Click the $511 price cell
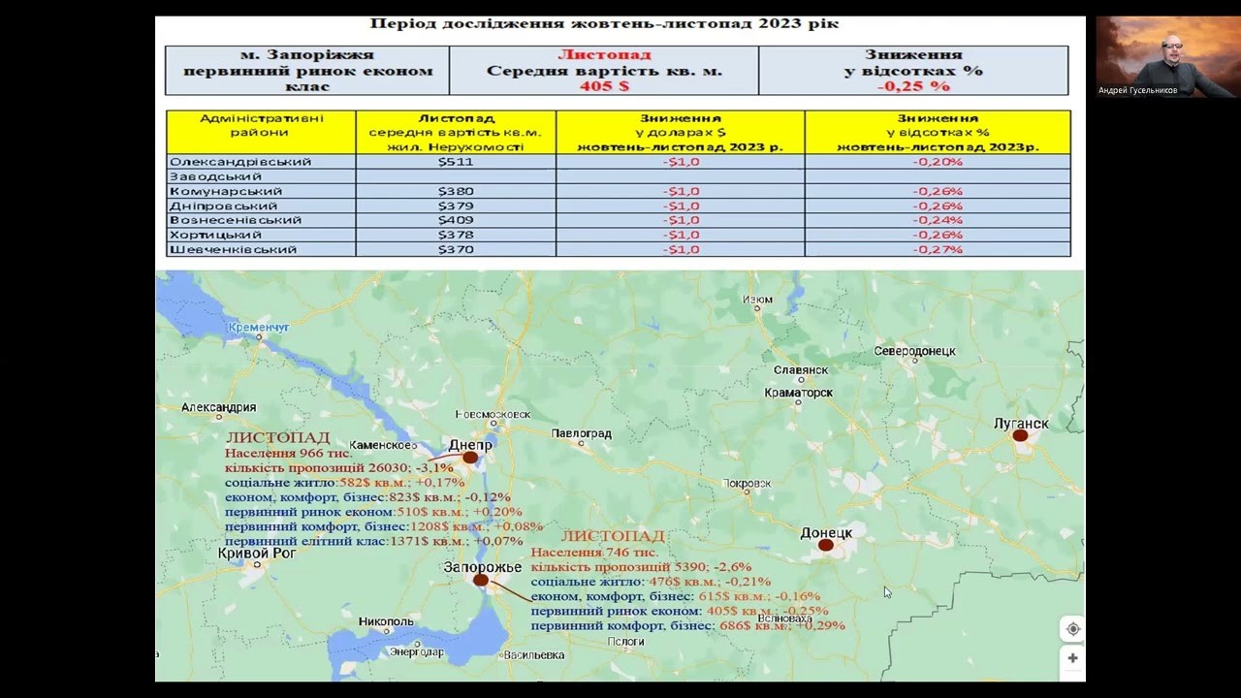Screen dimensions: 1241x698 456,162
